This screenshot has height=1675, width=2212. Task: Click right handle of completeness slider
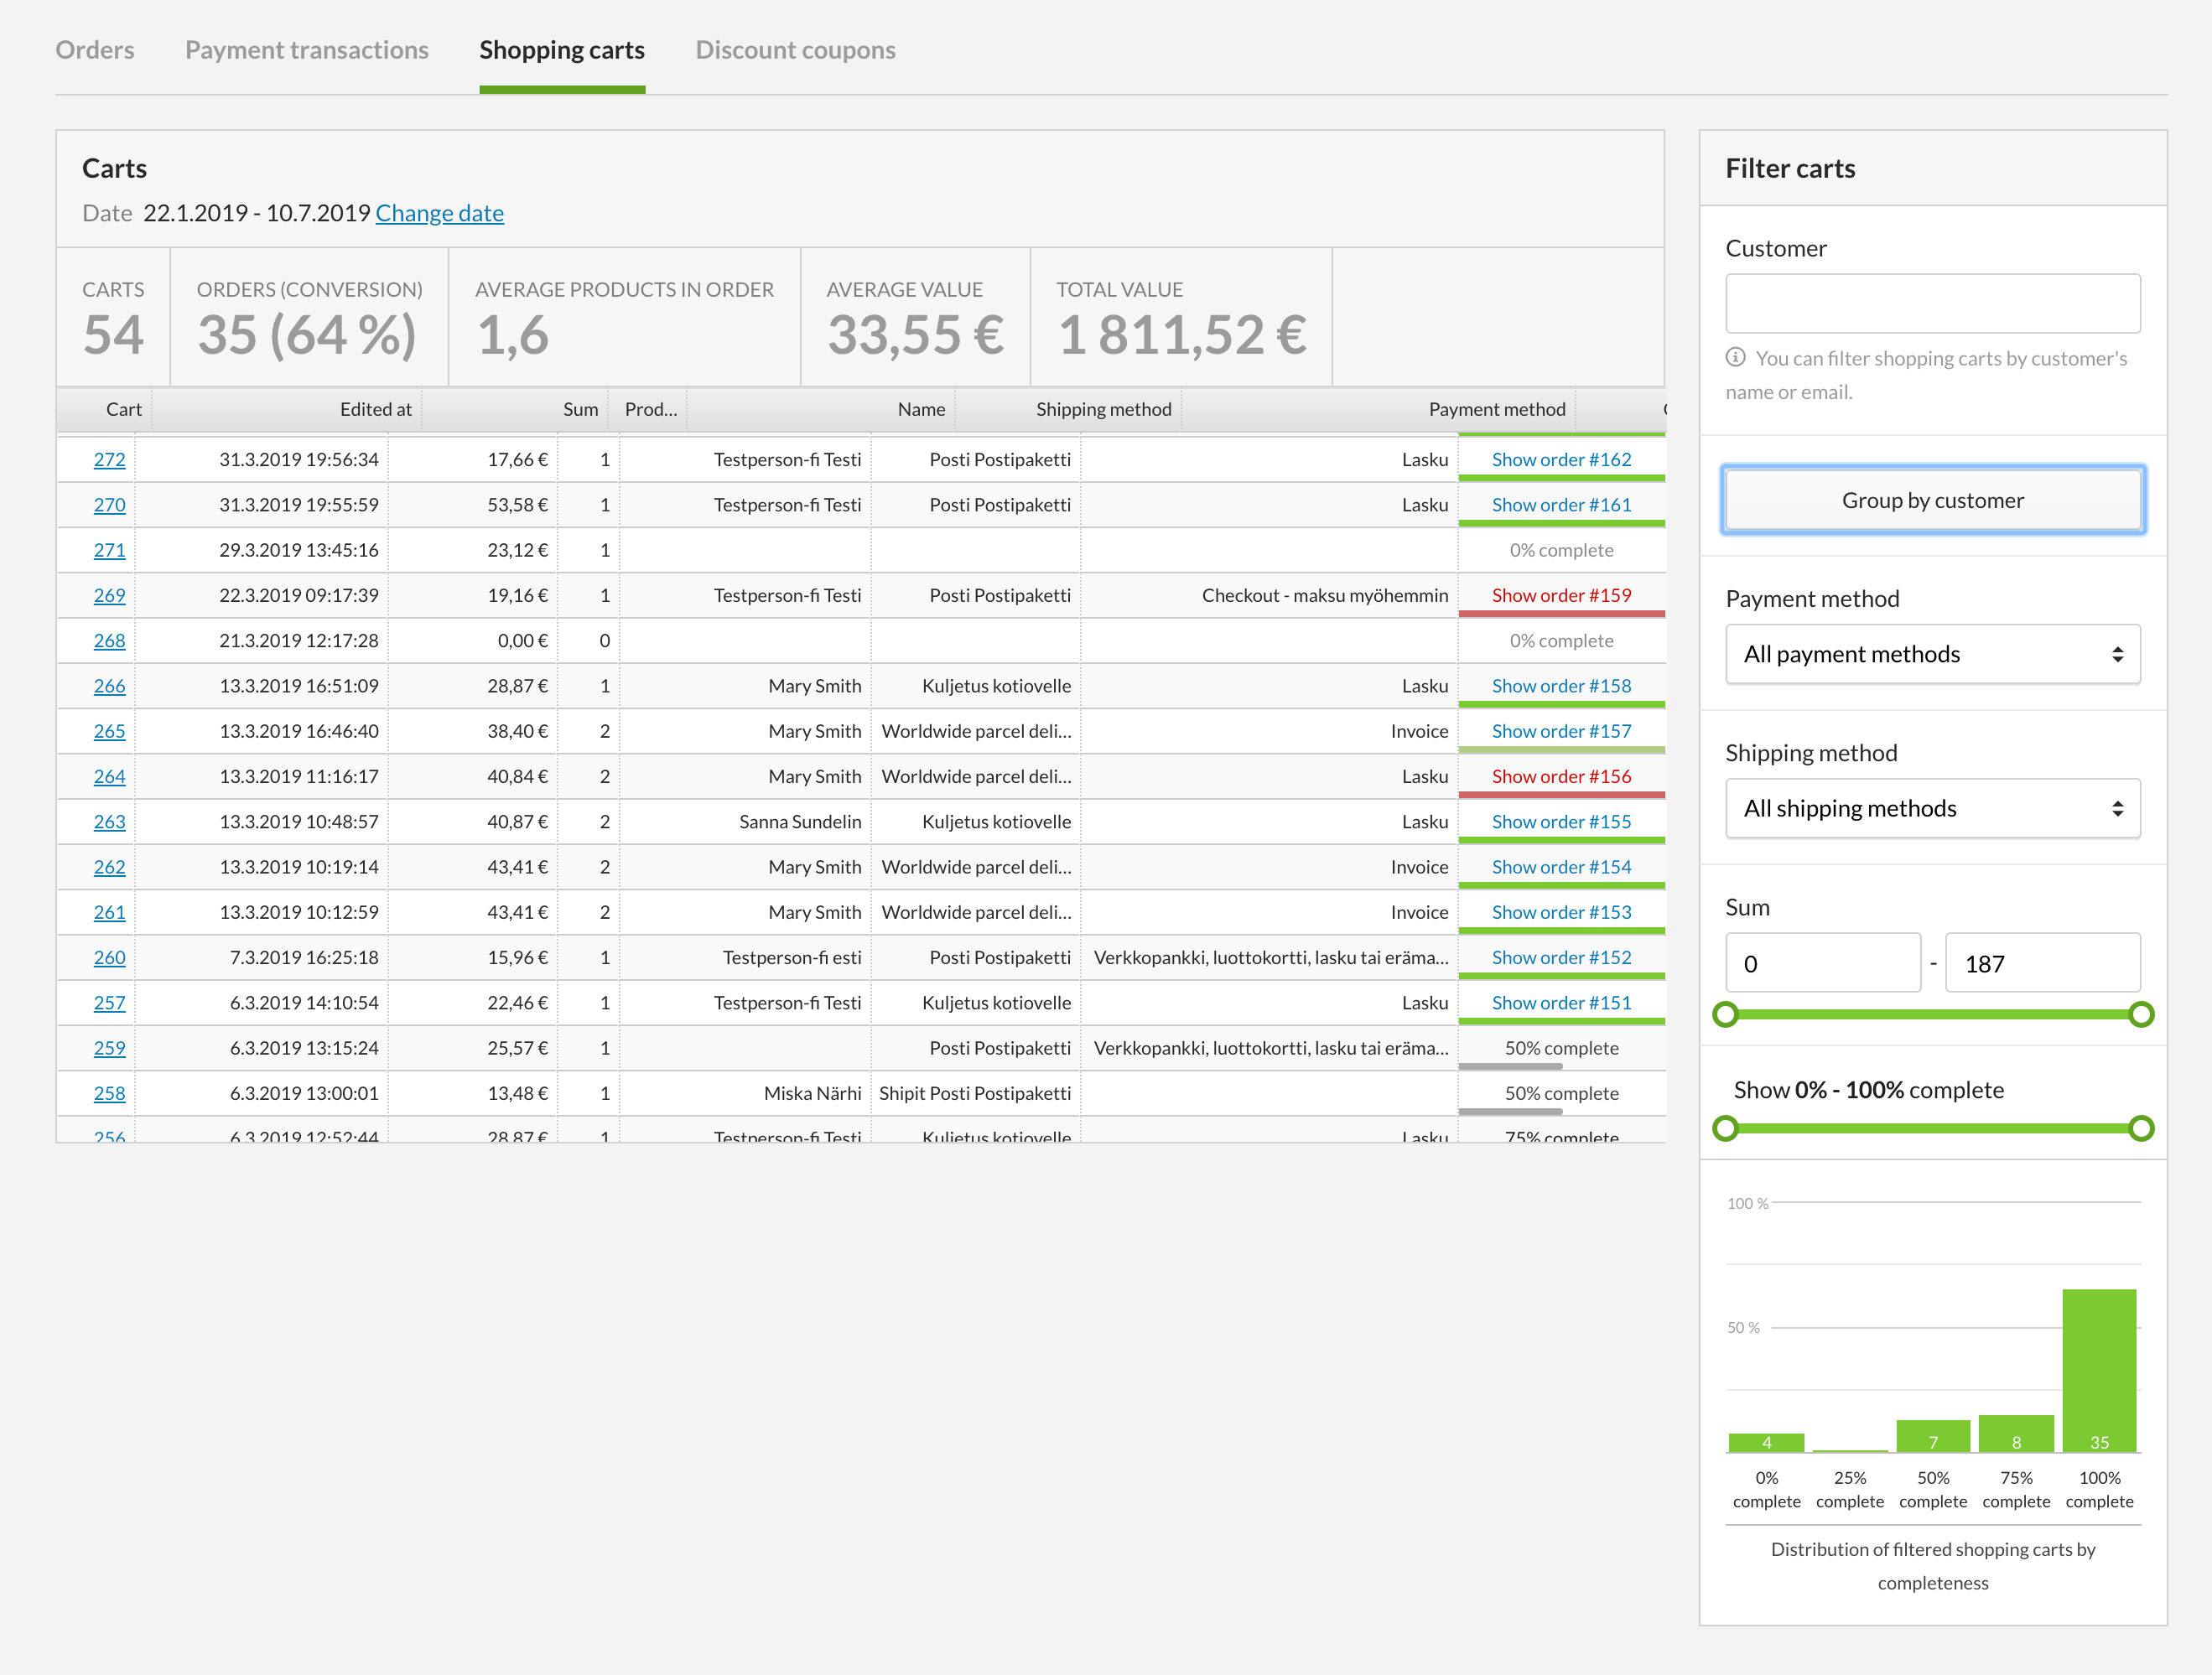2141,1129
